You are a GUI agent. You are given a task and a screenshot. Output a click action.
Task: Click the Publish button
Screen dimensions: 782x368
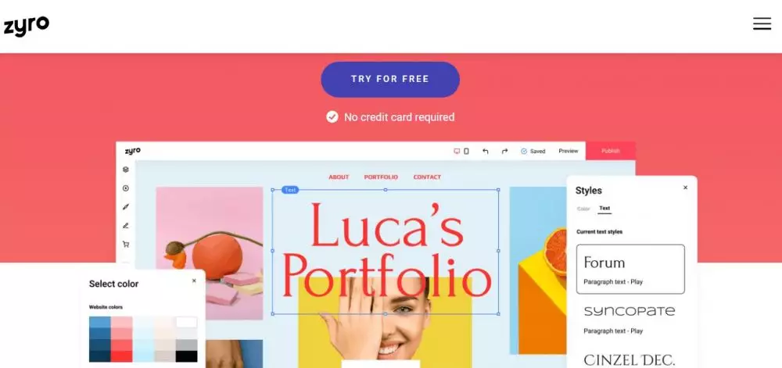pyautogui.click(x=611, y=151)
